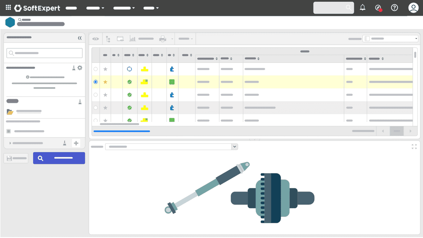Click the first menu item in the top bar
This screenshot has height=238, width=423.
click(72, 7)
